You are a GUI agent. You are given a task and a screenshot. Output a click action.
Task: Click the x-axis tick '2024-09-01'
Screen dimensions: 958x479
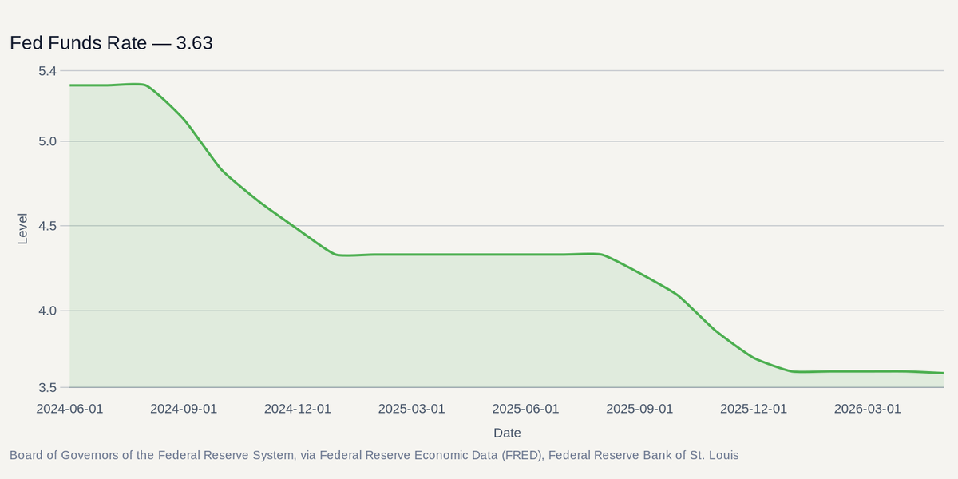[x=184, y=409]
